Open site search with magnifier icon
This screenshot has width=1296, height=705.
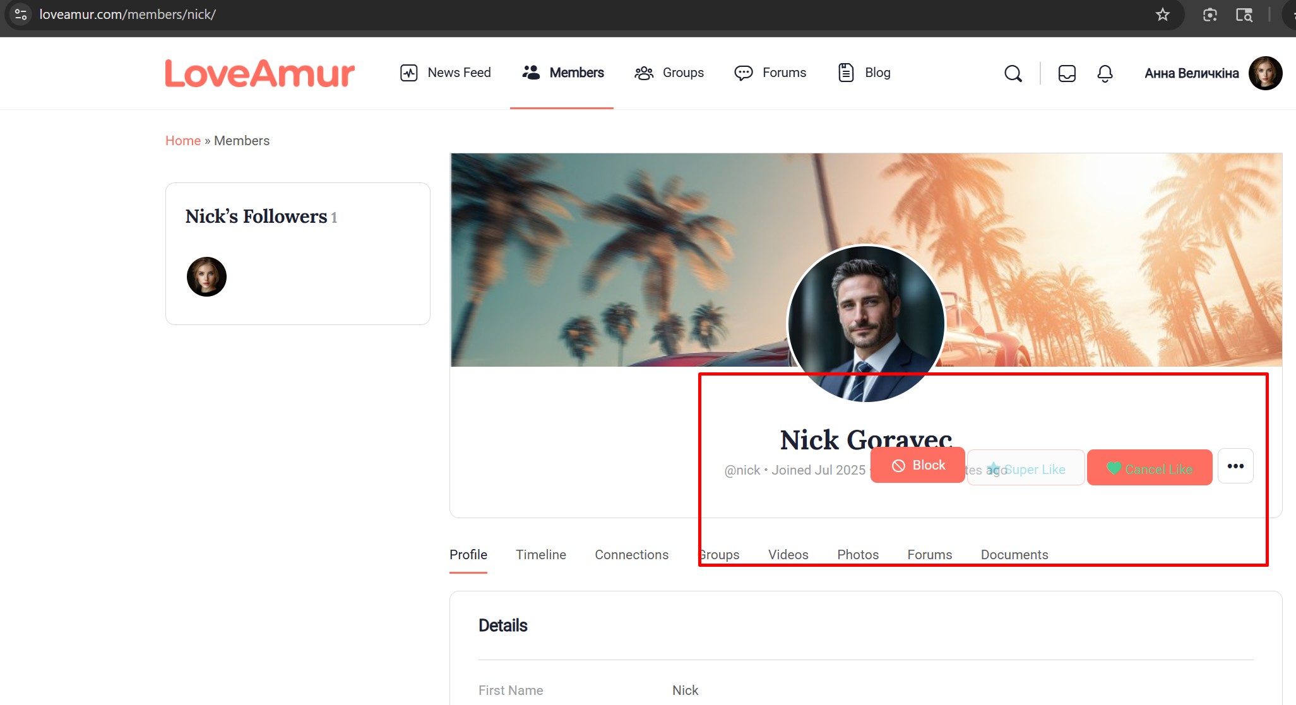1013,73
